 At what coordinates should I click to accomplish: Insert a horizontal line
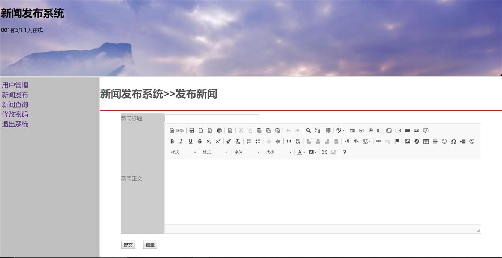(x=435, y=141)
